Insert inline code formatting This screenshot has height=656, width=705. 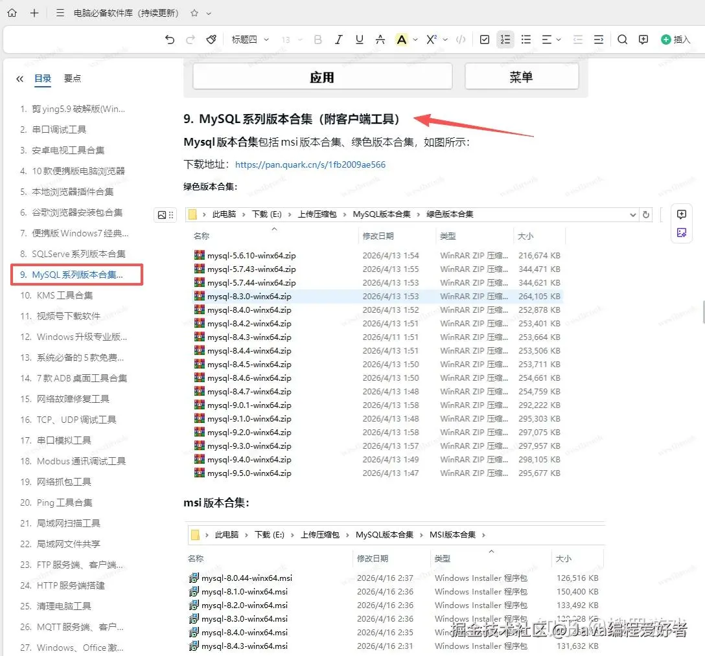[x=461, y=40]
